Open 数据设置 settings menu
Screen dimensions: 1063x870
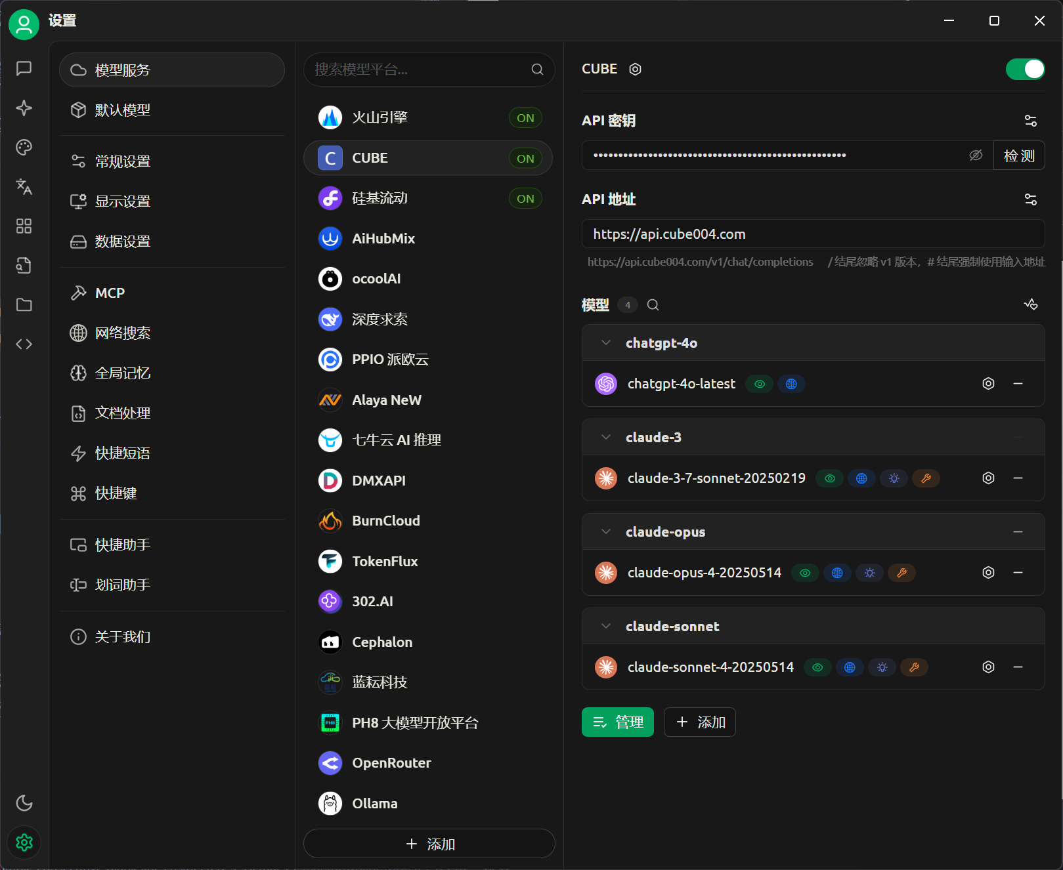(x=172, y=241)
